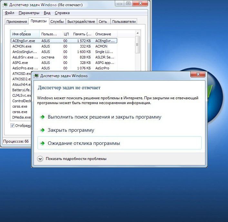
Task: Sort by 'Имя образа' column header
Action: [25, 34]
